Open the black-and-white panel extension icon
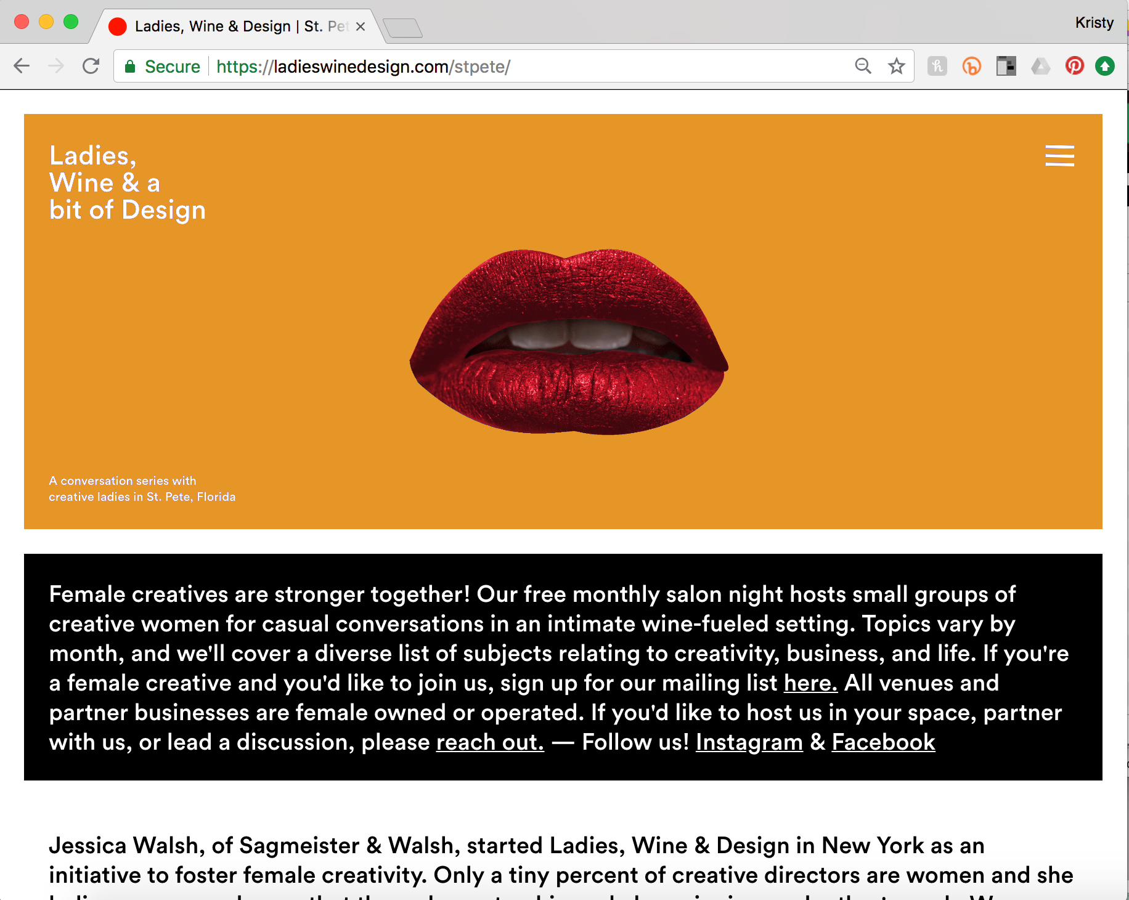1129x900 pixels. [1006, 66]
